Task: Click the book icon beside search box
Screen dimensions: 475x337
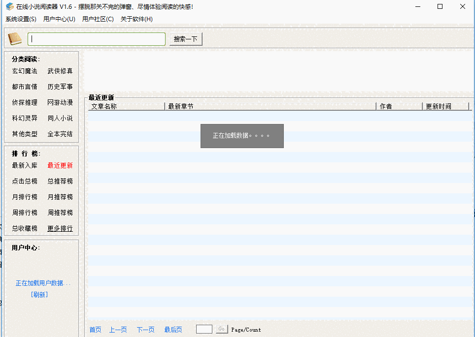Action: [x=15, y=39]
